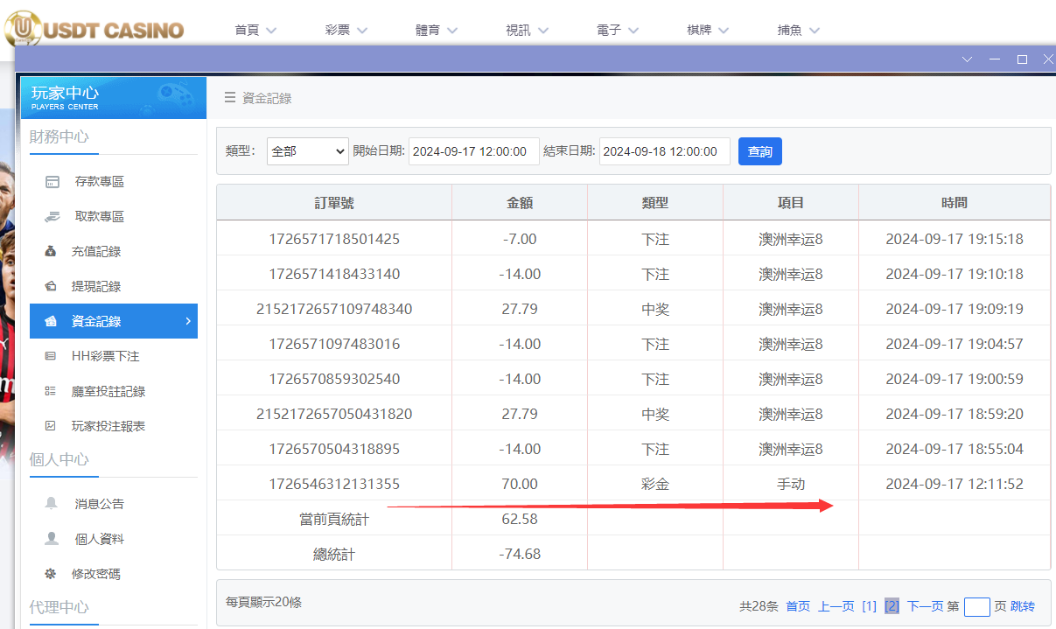The image size is (1056, 629).
Task: Open the 類型 type dropdown showing 全部
Action: pyautogui.click(x=307, y=150)
